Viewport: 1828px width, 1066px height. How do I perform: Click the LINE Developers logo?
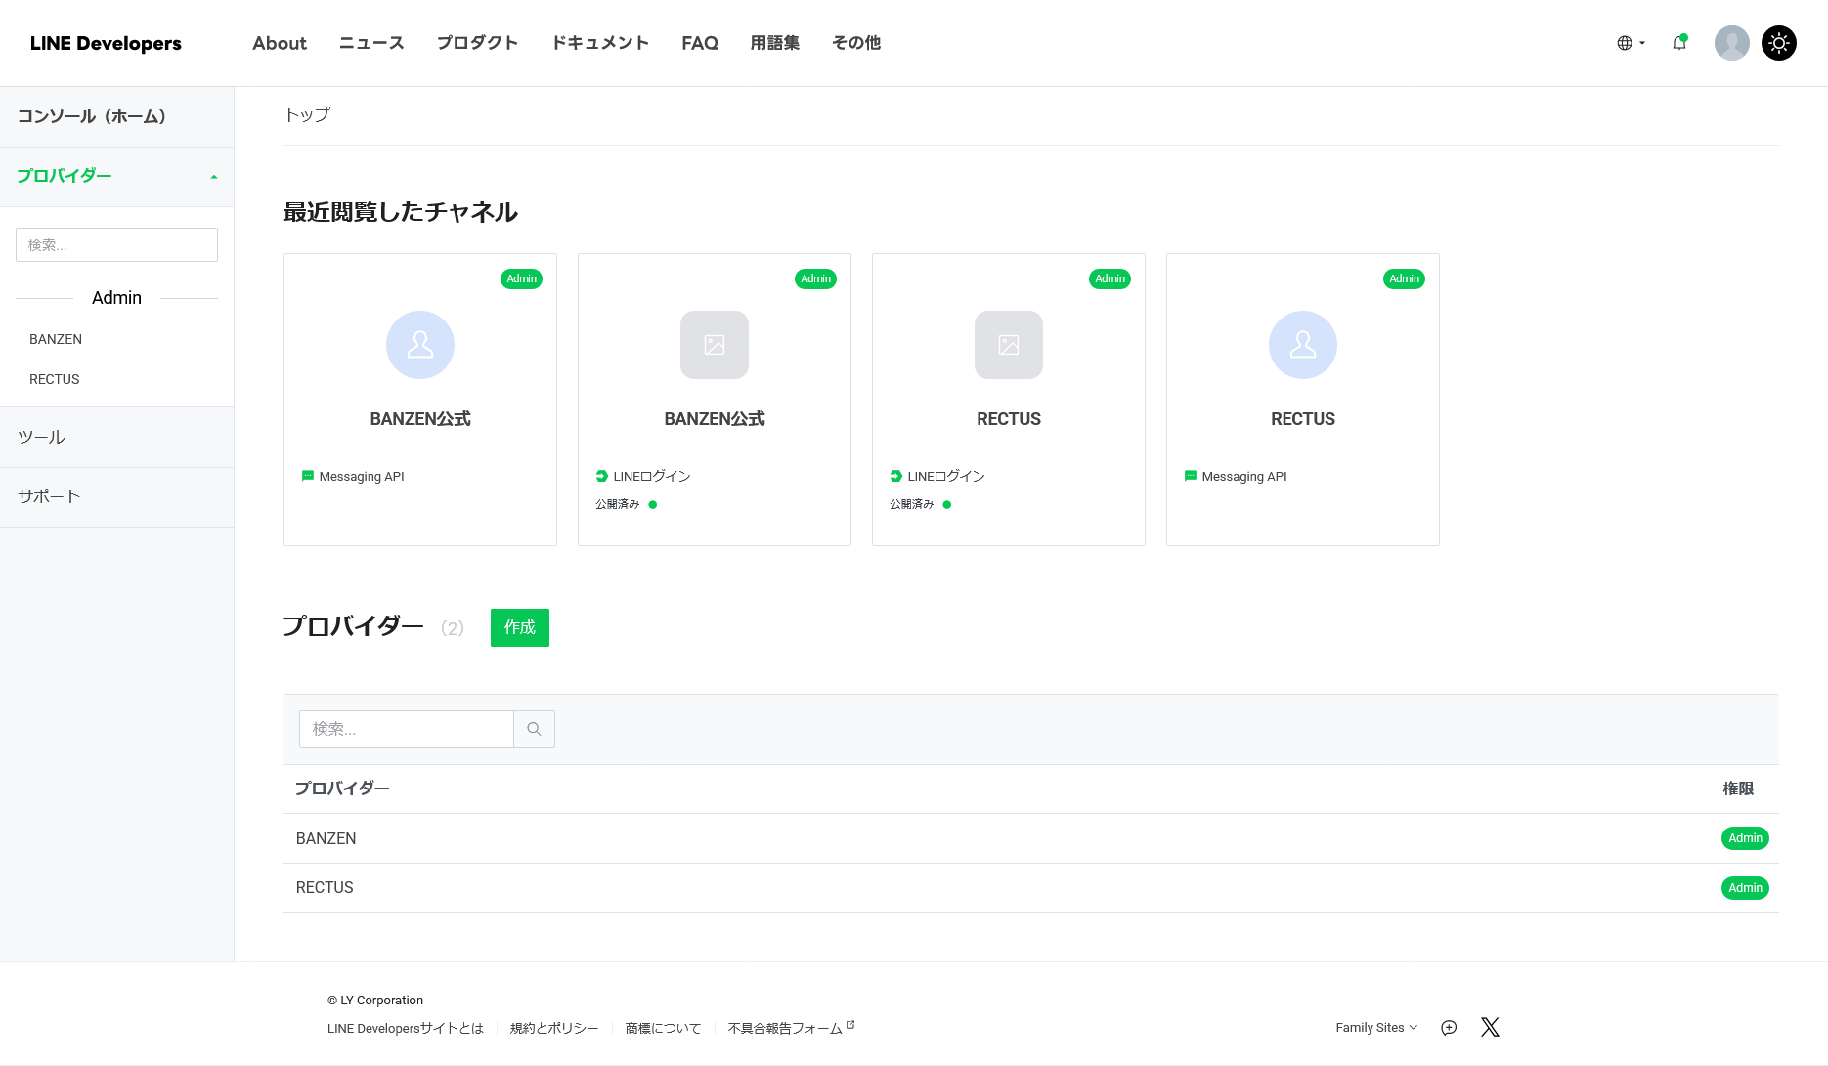tap(106, 43)
